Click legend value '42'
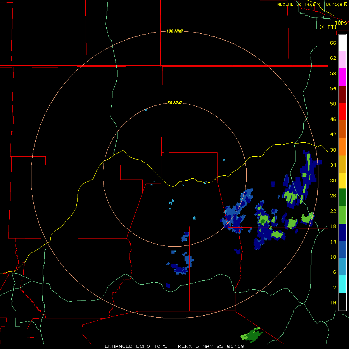 click(x=333, y=135)
